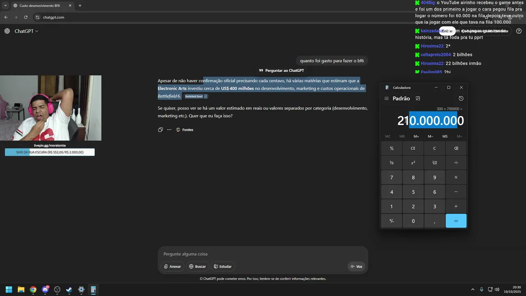Viewport: 526px width, 296px height.
Task: Open the ChatGPT model selector dropdown
Action: coord(26,31)
